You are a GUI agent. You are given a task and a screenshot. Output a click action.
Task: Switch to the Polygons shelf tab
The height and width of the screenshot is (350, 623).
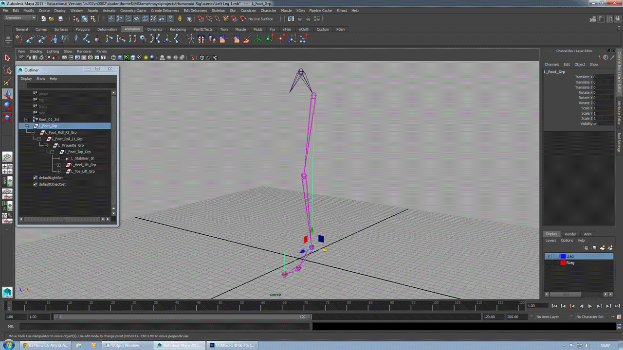coord(83,29)
